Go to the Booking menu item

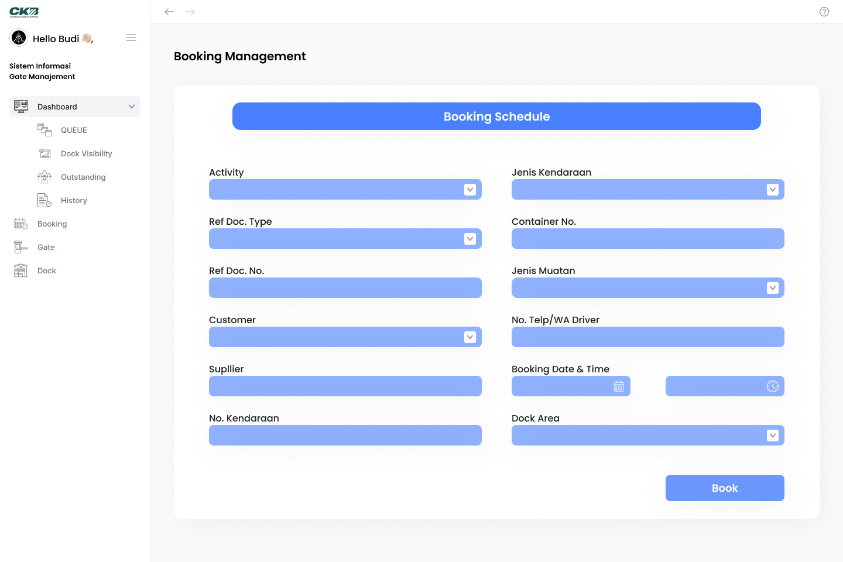[52, 224]
